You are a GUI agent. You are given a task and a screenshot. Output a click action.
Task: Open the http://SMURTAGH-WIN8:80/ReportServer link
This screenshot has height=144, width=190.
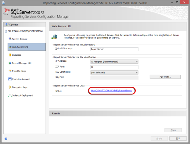(112, 91)
